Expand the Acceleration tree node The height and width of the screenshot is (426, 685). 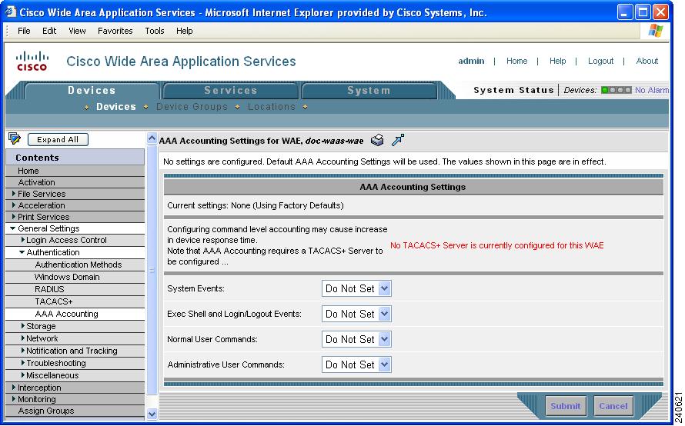tap(14, 205)
